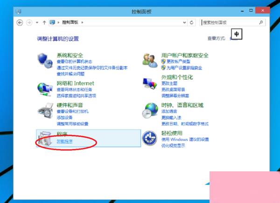Go up one level with the Up arrow
This screenshot has width=280, height=203.
tap(44, 22)
